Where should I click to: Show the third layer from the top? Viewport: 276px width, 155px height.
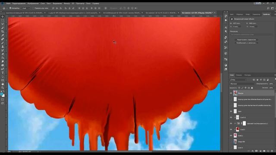231,105
